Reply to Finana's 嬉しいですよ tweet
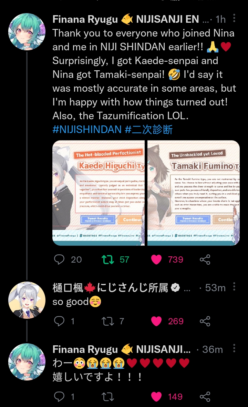Screen dimensions: 248x407 pos(59,396)
